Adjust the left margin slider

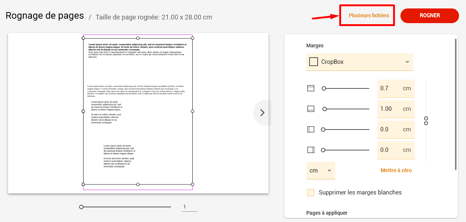coord(345,130)
